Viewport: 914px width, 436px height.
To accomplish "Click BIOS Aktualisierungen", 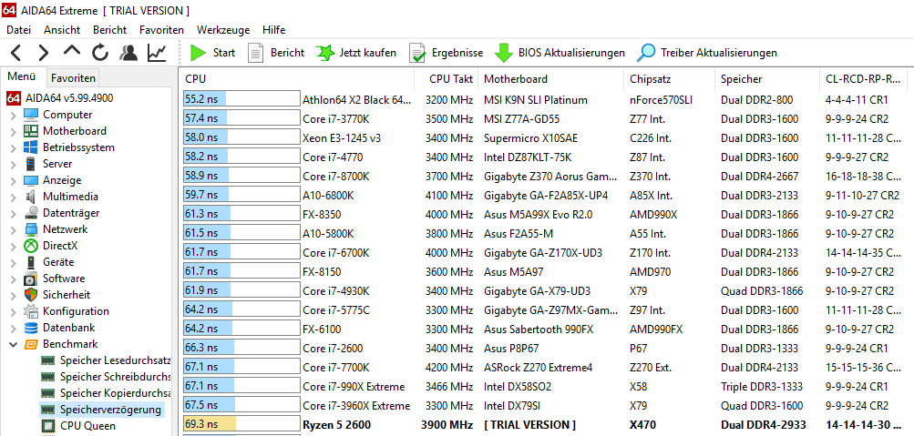I will point(560,53).
